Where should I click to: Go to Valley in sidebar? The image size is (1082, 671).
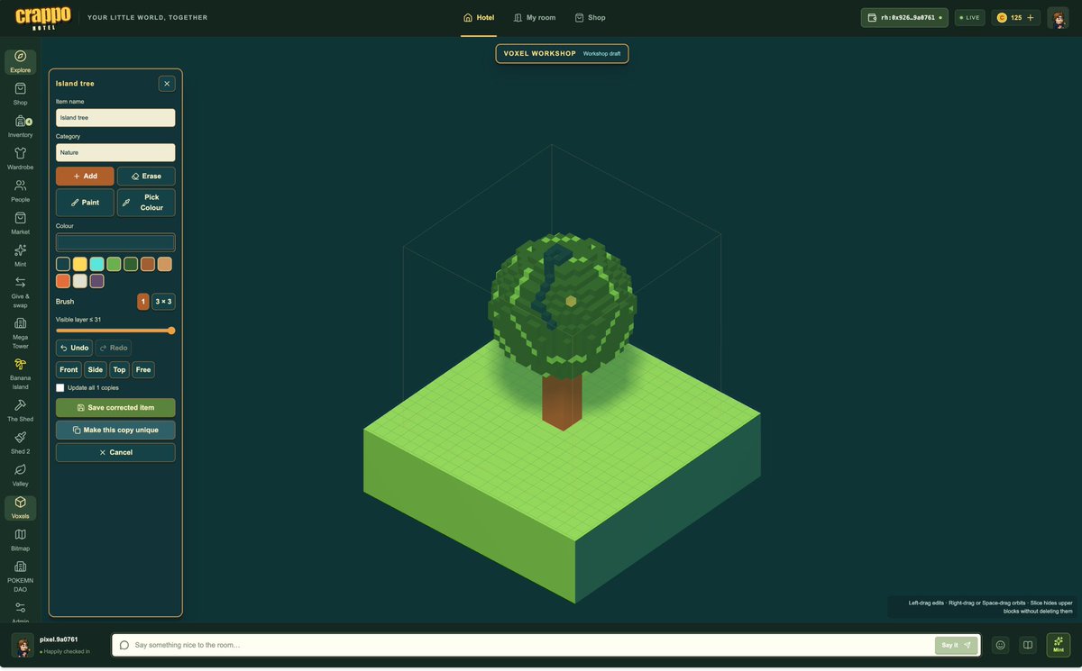click(x=20, y=476)
